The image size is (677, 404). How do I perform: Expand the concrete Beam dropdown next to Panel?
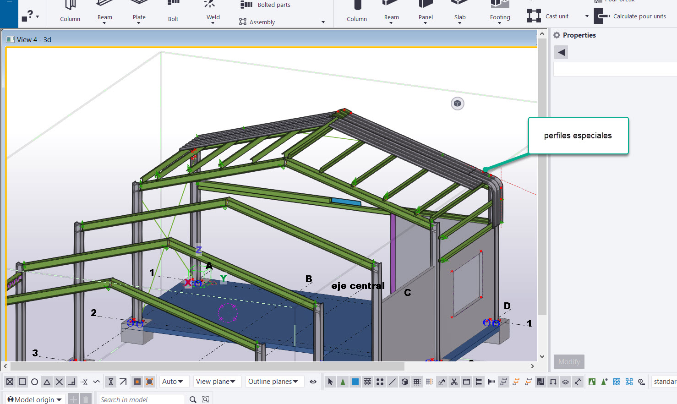tap(391, 23)
